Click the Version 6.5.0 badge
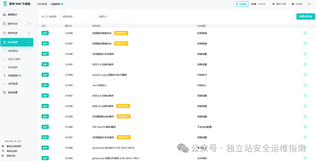Screen dimensions: 316x161 pos(13,141)
